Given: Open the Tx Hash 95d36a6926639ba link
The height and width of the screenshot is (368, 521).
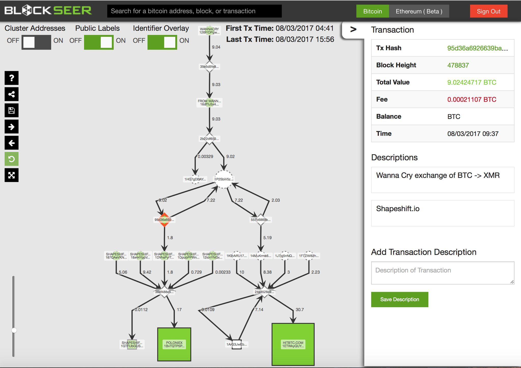Looking at the screenshot, I should (477, 48).
